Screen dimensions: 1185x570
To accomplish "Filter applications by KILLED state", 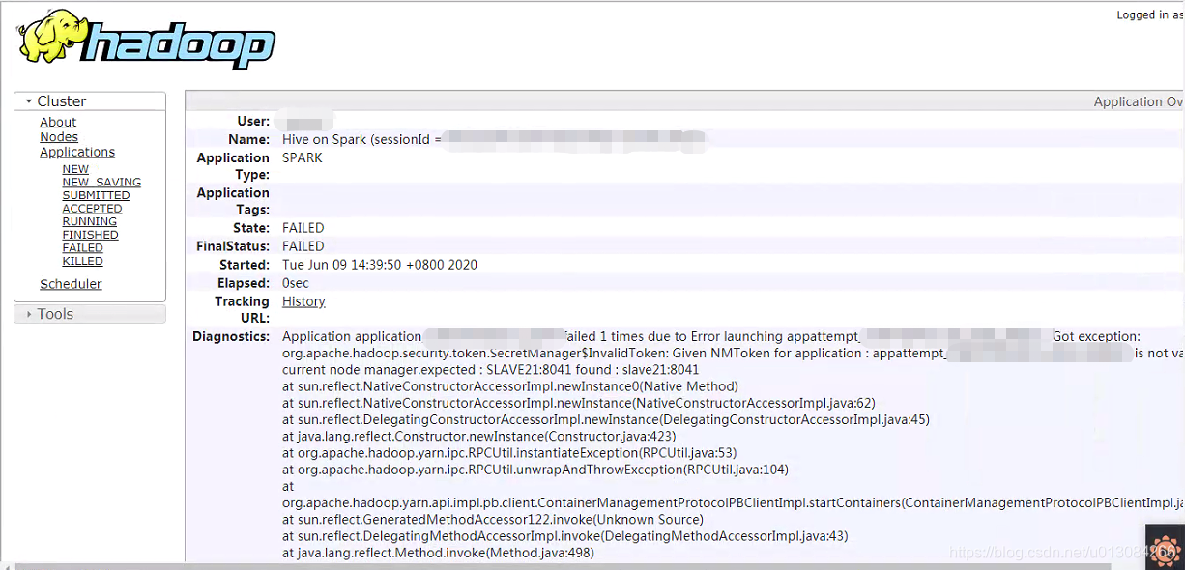I will [x=82, y=261].
